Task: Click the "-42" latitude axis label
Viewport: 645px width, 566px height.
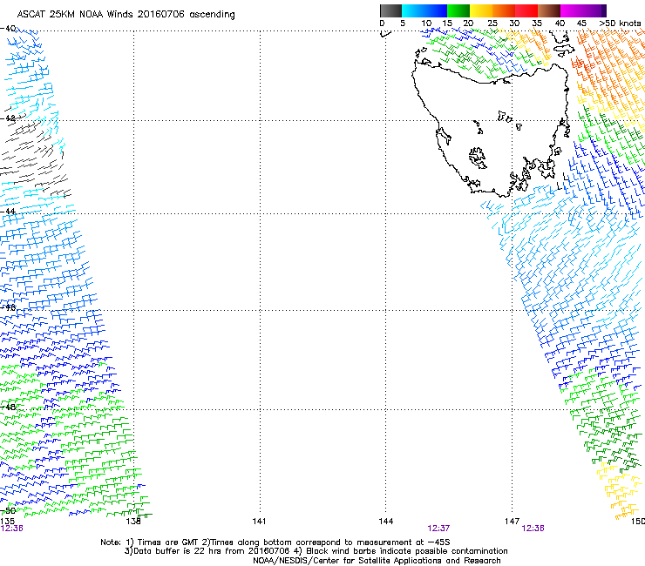Action: point(8,118)
